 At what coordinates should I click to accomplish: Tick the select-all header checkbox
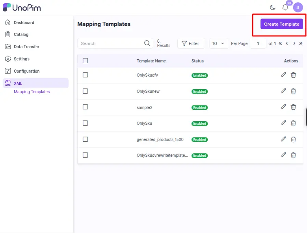coord(86,61)
